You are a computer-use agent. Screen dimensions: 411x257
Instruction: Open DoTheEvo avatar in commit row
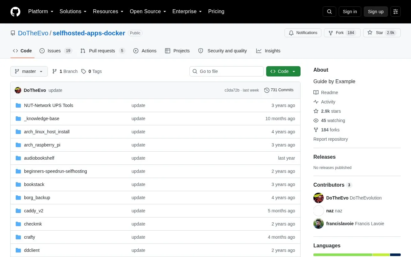[18, 90]
